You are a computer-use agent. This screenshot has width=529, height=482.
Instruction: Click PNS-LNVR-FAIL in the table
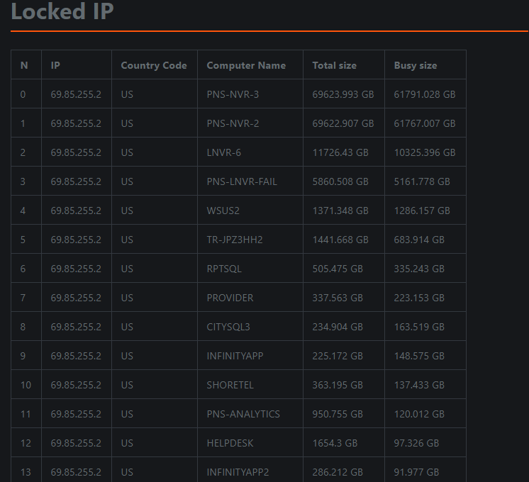(242, 181)
